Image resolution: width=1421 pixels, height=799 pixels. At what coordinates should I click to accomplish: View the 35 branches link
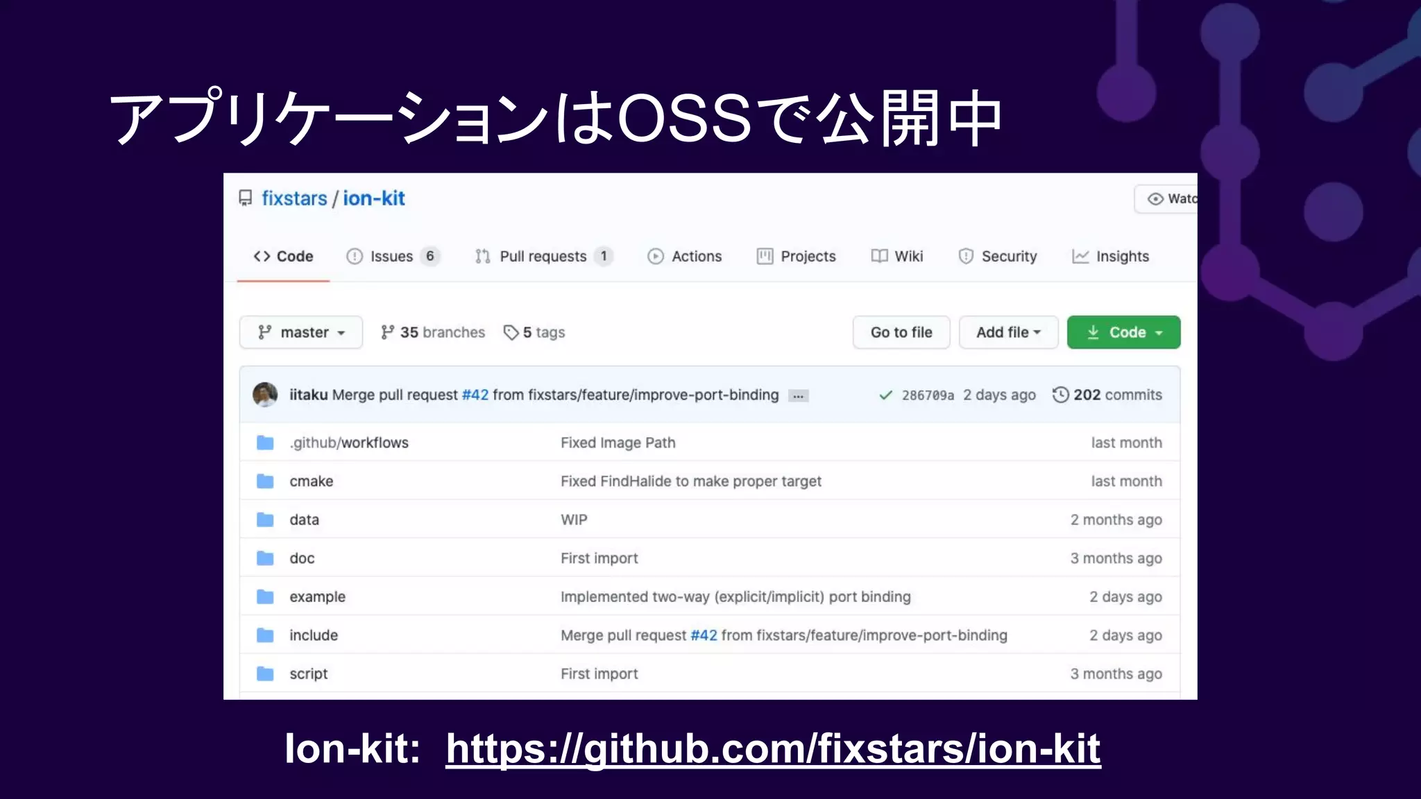pos(433,332)
